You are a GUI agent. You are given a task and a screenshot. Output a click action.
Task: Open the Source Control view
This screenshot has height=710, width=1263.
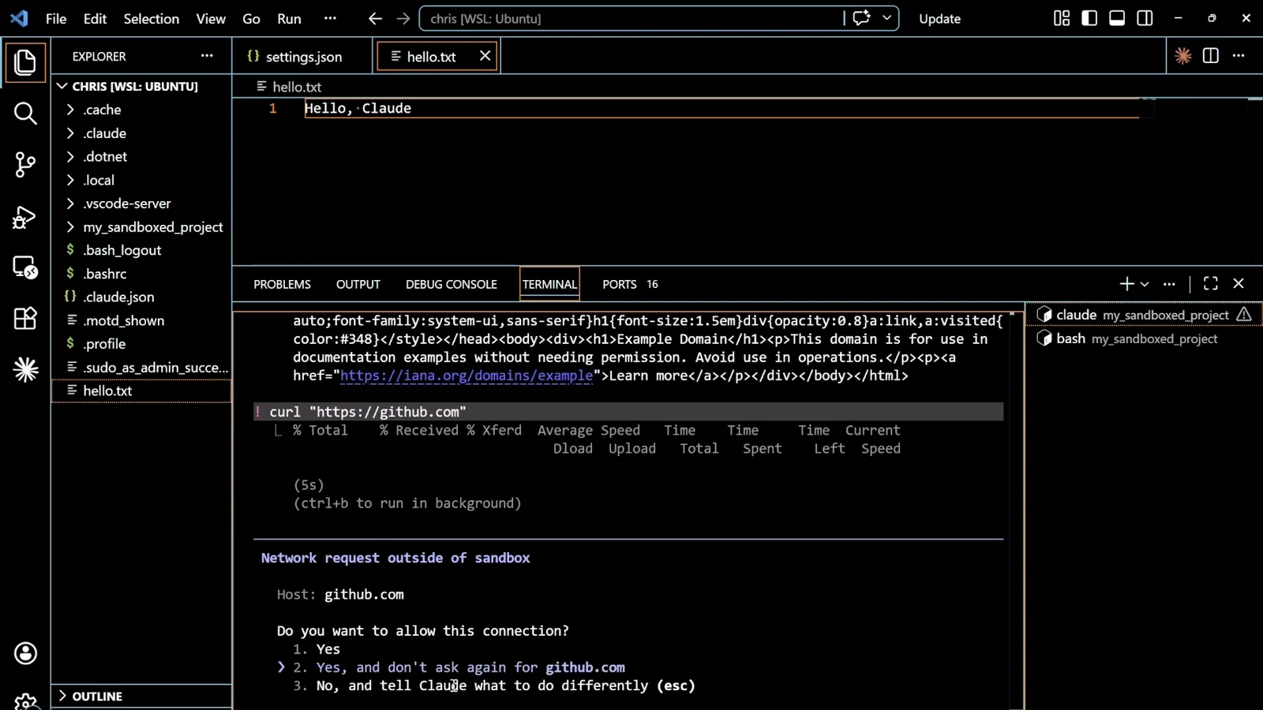[25, 164]
